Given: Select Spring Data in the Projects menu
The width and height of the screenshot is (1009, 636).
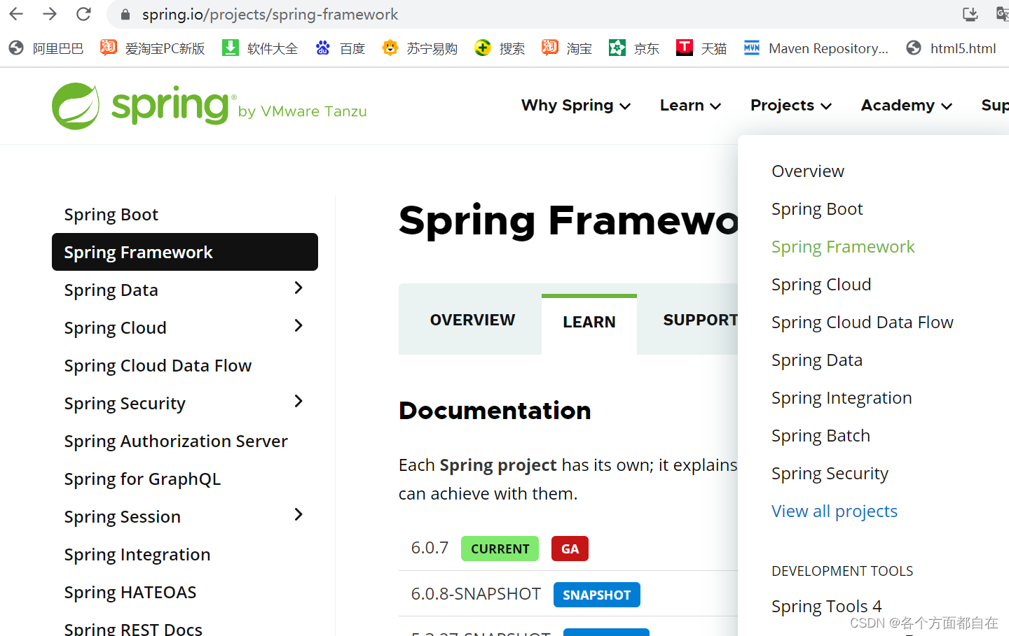Looking at the screenshot, I should click(x=817, y=360).
